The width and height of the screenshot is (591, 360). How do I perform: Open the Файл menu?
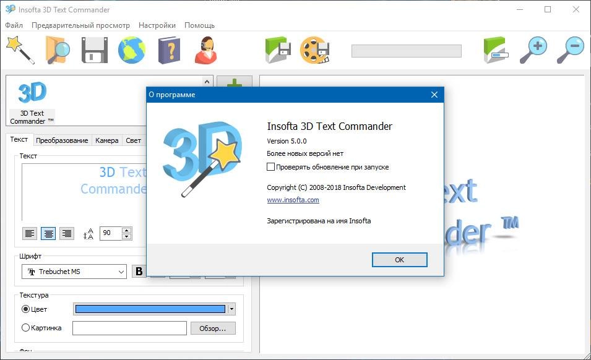point(14,25)
